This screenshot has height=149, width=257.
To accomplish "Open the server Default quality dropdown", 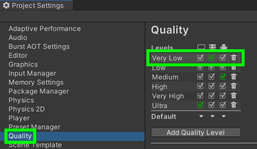I will [212, 116].
